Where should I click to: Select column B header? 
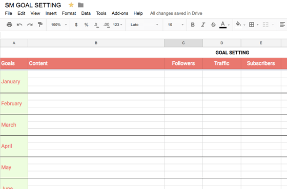[x=96, y=43]
